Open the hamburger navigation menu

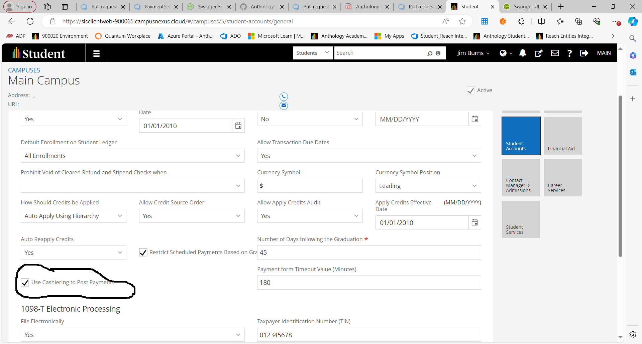tap(96, 53)
